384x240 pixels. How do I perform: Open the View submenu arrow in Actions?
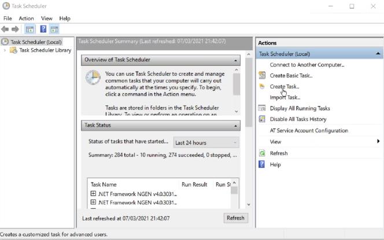(378, 141)
